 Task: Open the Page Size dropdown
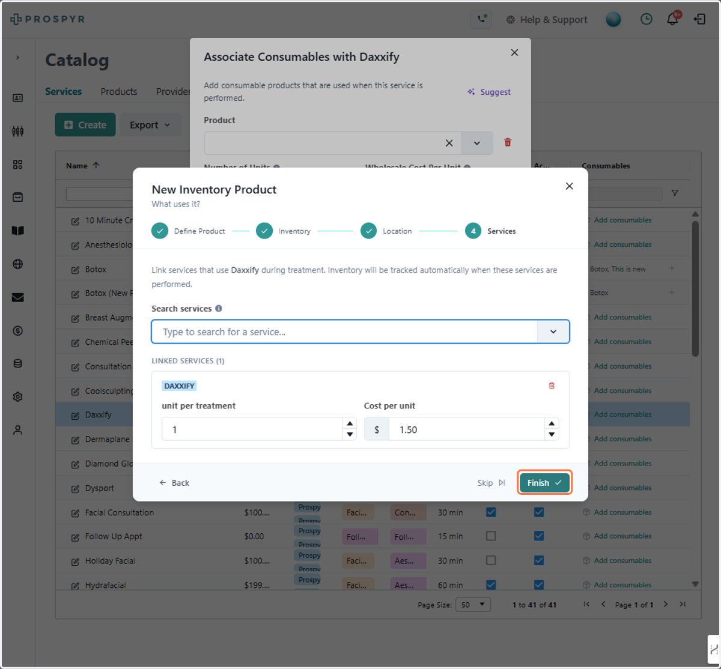473,605
